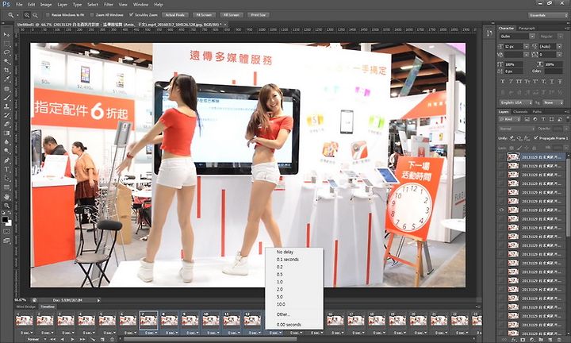Select the Clone Stamp tool
571x343 pixels.
(6, 106)
